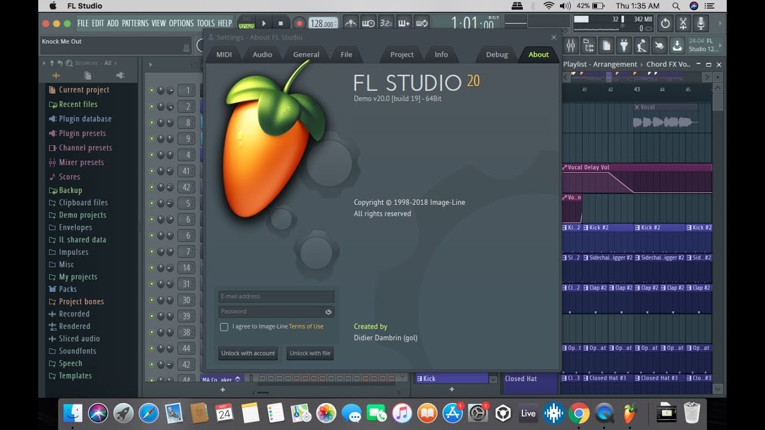Click 'Unlock with file' button

tap(310, 354)
